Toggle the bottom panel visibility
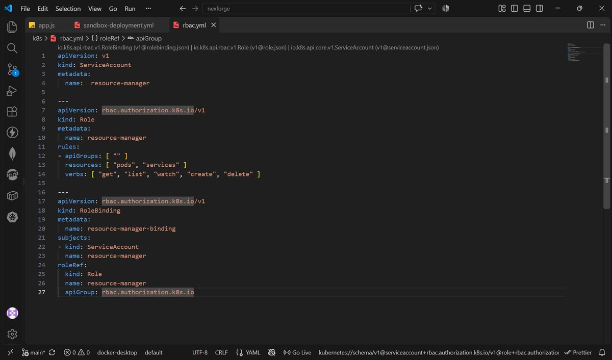Screen dimensions: 612x360 pyautogui.click(x=527, y=9)
